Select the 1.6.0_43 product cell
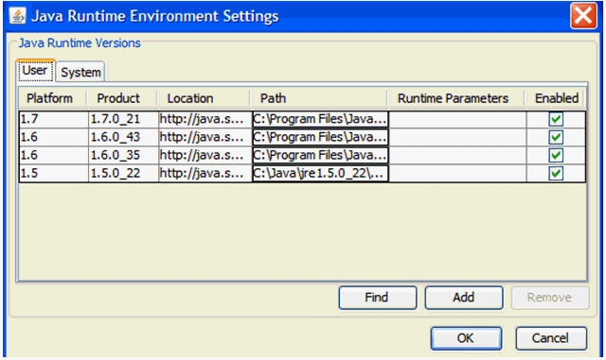 [123, 137]
